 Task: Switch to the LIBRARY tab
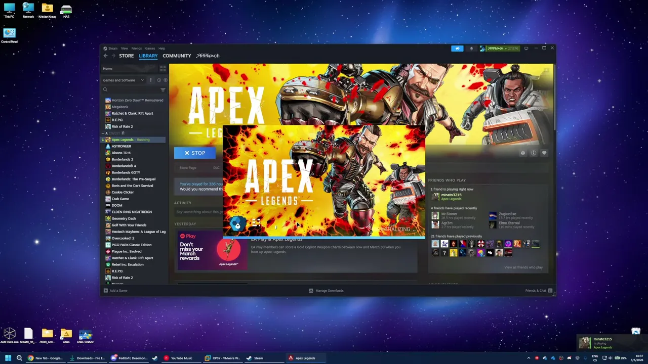(x=148, y=56)
